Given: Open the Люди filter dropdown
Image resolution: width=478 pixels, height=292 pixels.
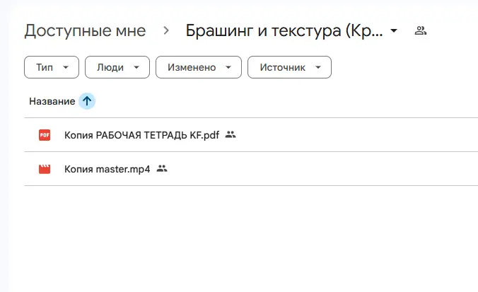Looking at the screenshot, I should click(117, 67).
